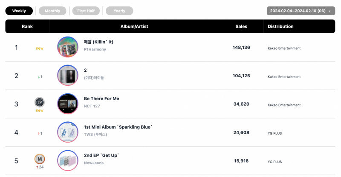The width and height of the screenshot is (341, 177).
Task: Open NCT 127 Be There For Me cover
Action: click(68, 104)
